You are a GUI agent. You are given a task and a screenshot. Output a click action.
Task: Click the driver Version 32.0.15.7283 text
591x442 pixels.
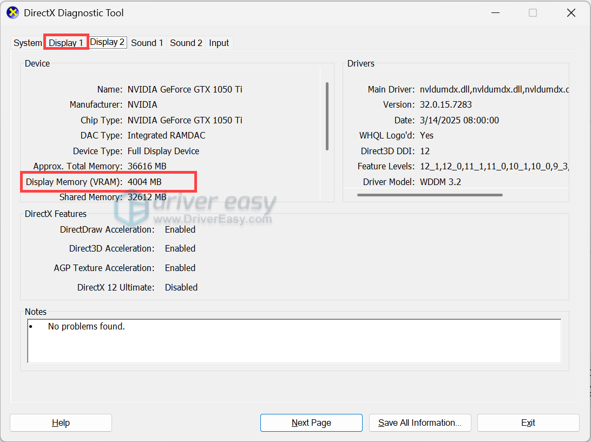pos(447,104)
